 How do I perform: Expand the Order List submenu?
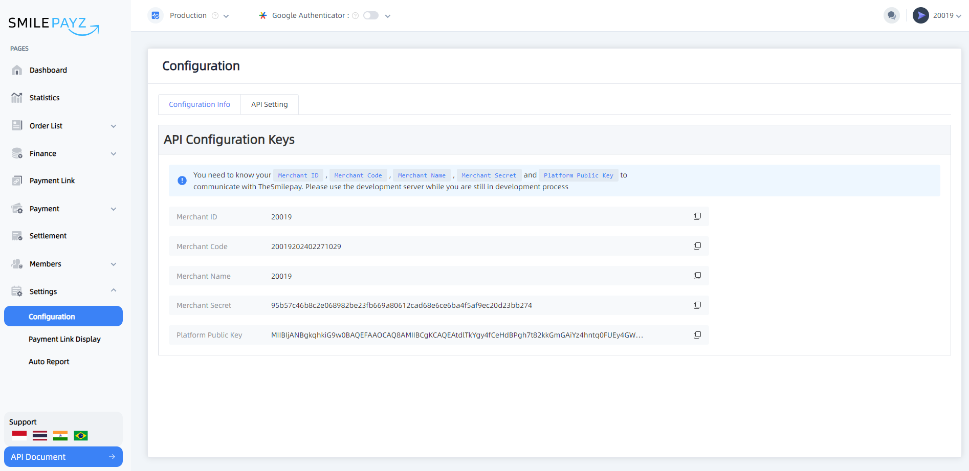(x=114, y=126)
